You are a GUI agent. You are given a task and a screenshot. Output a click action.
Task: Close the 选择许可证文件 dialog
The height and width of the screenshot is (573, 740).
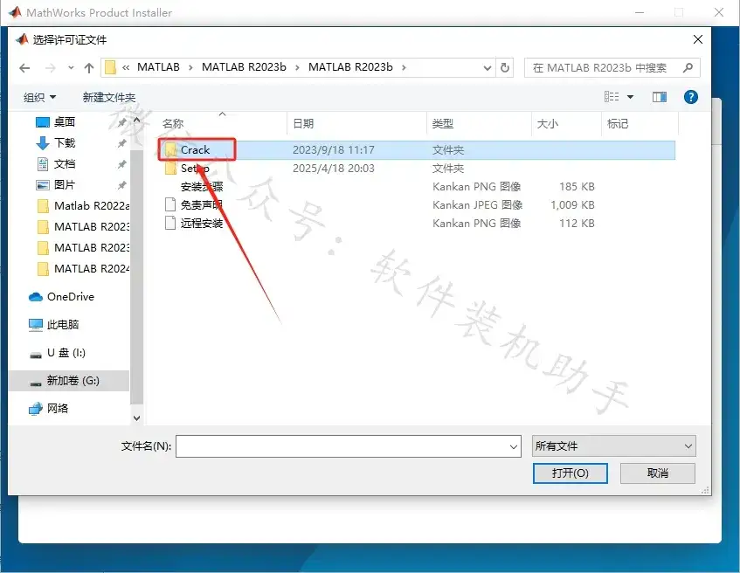[698, 39]
